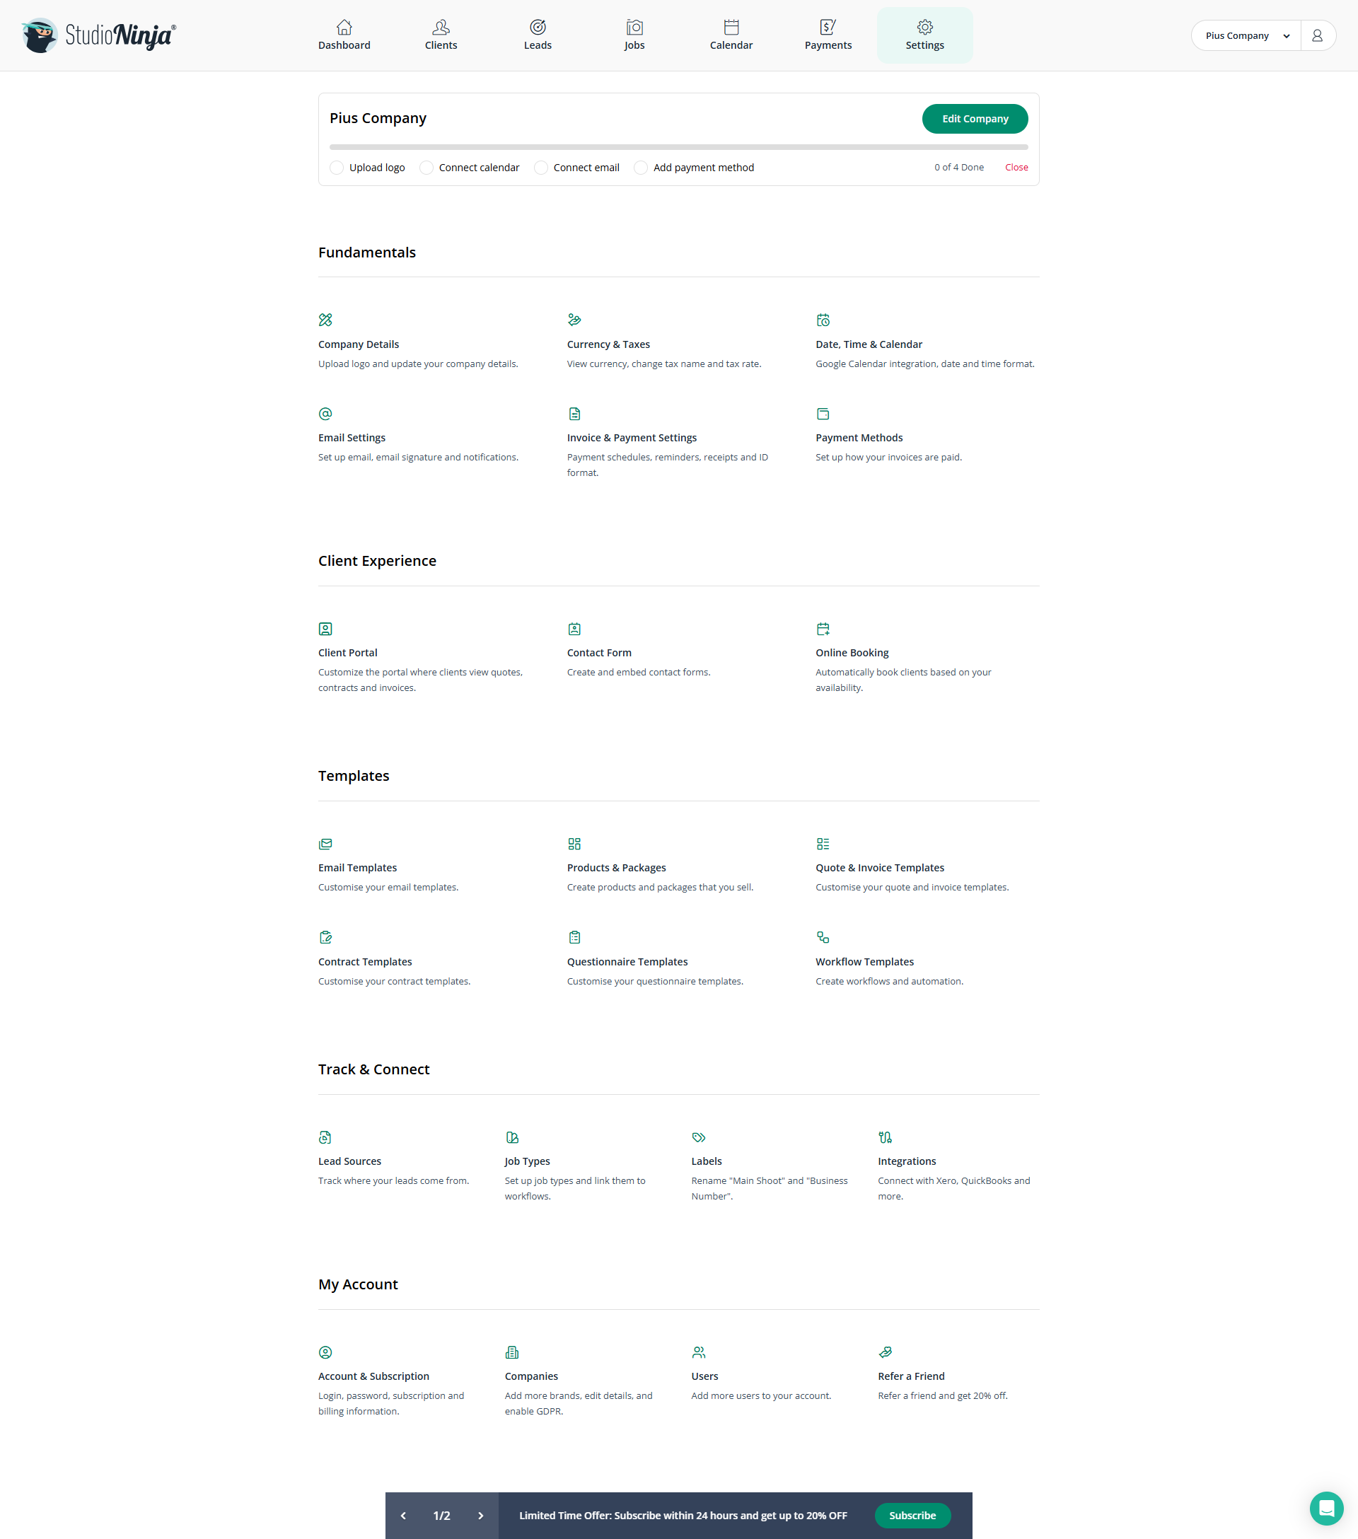Image resolution: width=1358 pixels, height=1539 pixels.
Task: Switch to the Payments navigation tab
Action: (x=828, y=35)
